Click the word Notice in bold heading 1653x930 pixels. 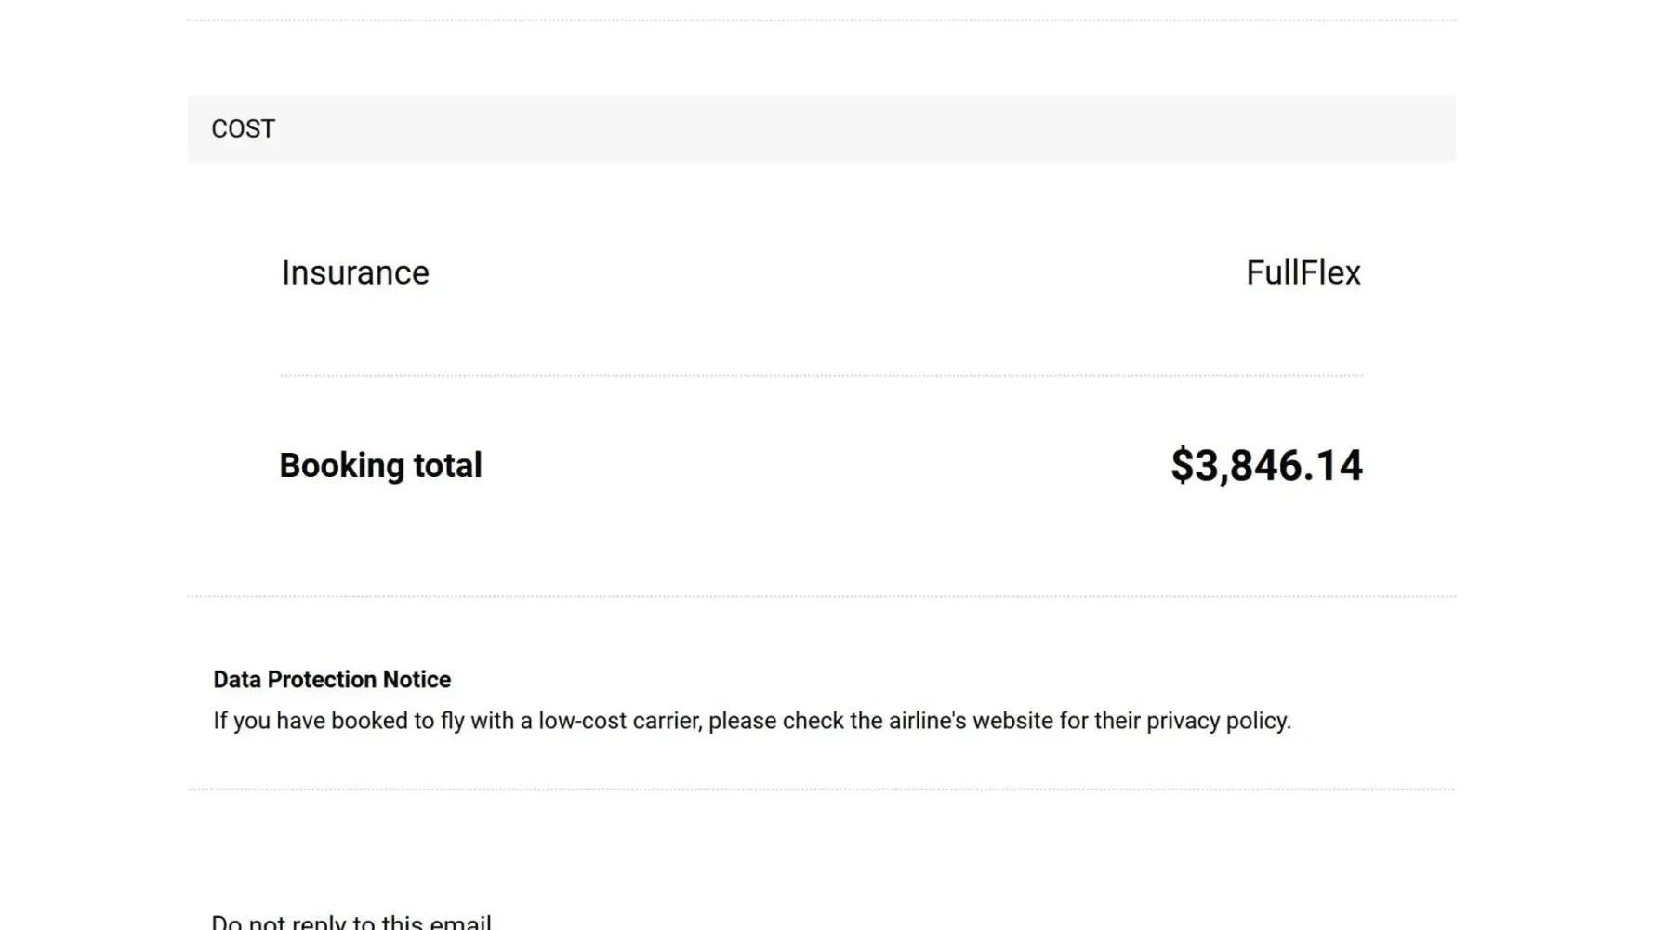(417, 680)
